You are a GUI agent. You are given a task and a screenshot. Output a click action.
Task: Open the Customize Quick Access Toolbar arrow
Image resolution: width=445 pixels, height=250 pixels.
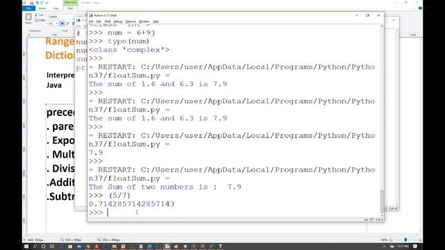tap(47, 3)
